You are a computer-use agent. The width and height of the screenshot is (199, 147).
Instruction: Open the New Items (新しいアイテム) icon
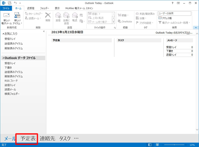(x=17, y=15)
